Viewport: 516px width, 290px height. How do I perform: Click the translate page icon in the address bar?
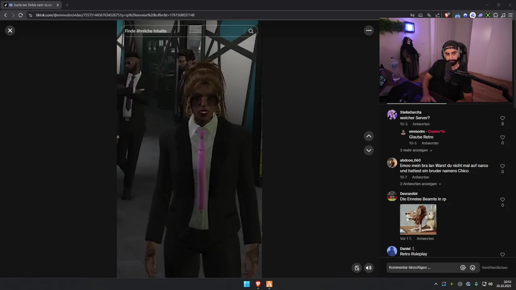click(429, 15)
